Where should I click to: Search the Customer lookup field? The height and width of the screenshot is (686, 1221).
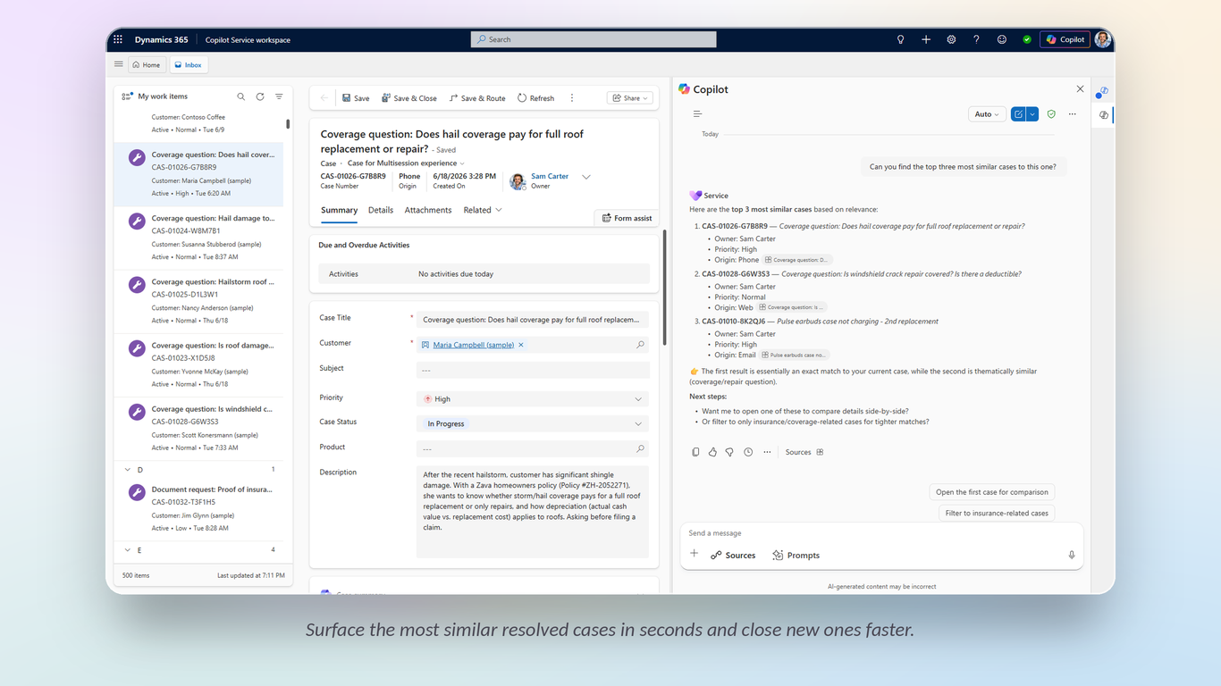640,345
